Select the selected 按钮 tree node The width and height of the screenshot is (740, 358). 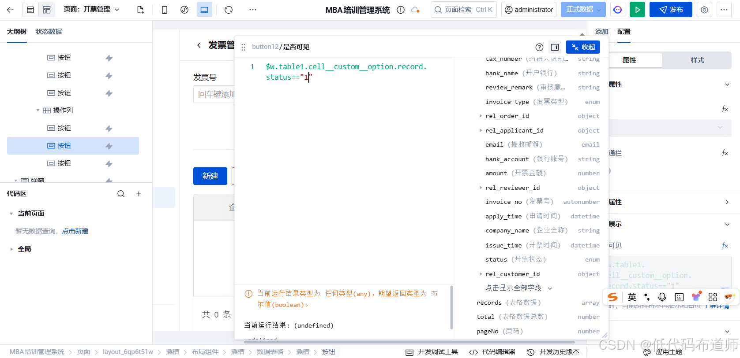73,146
